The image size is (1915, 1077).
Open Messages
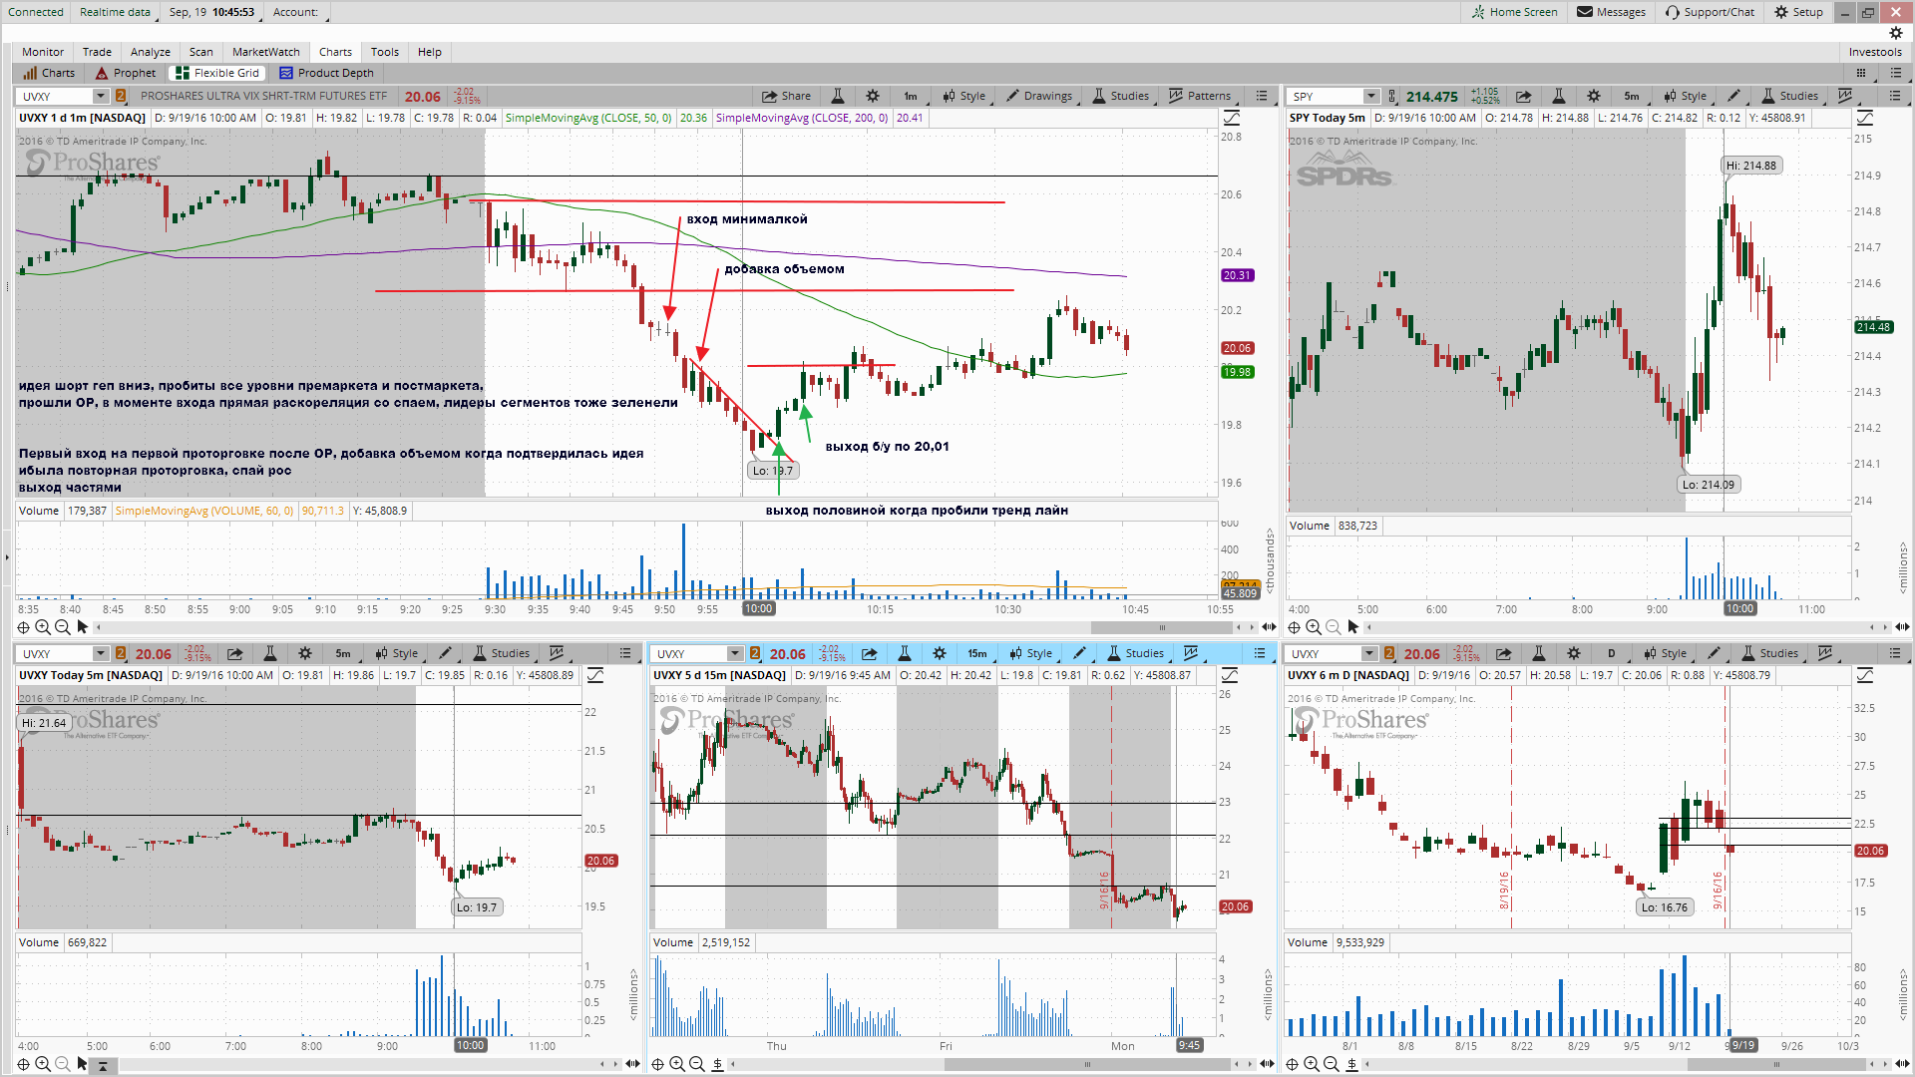pyautogui.click(x=1611, y=12)
